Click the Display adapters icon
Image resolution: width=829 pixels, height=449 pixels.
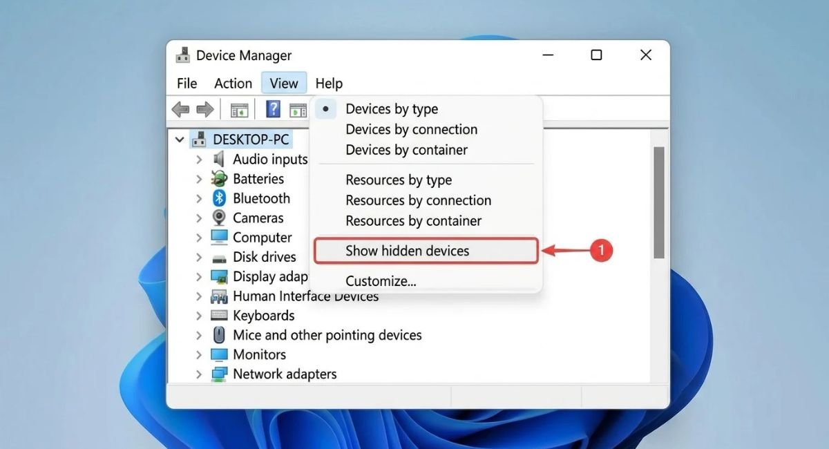coord(219,276)
